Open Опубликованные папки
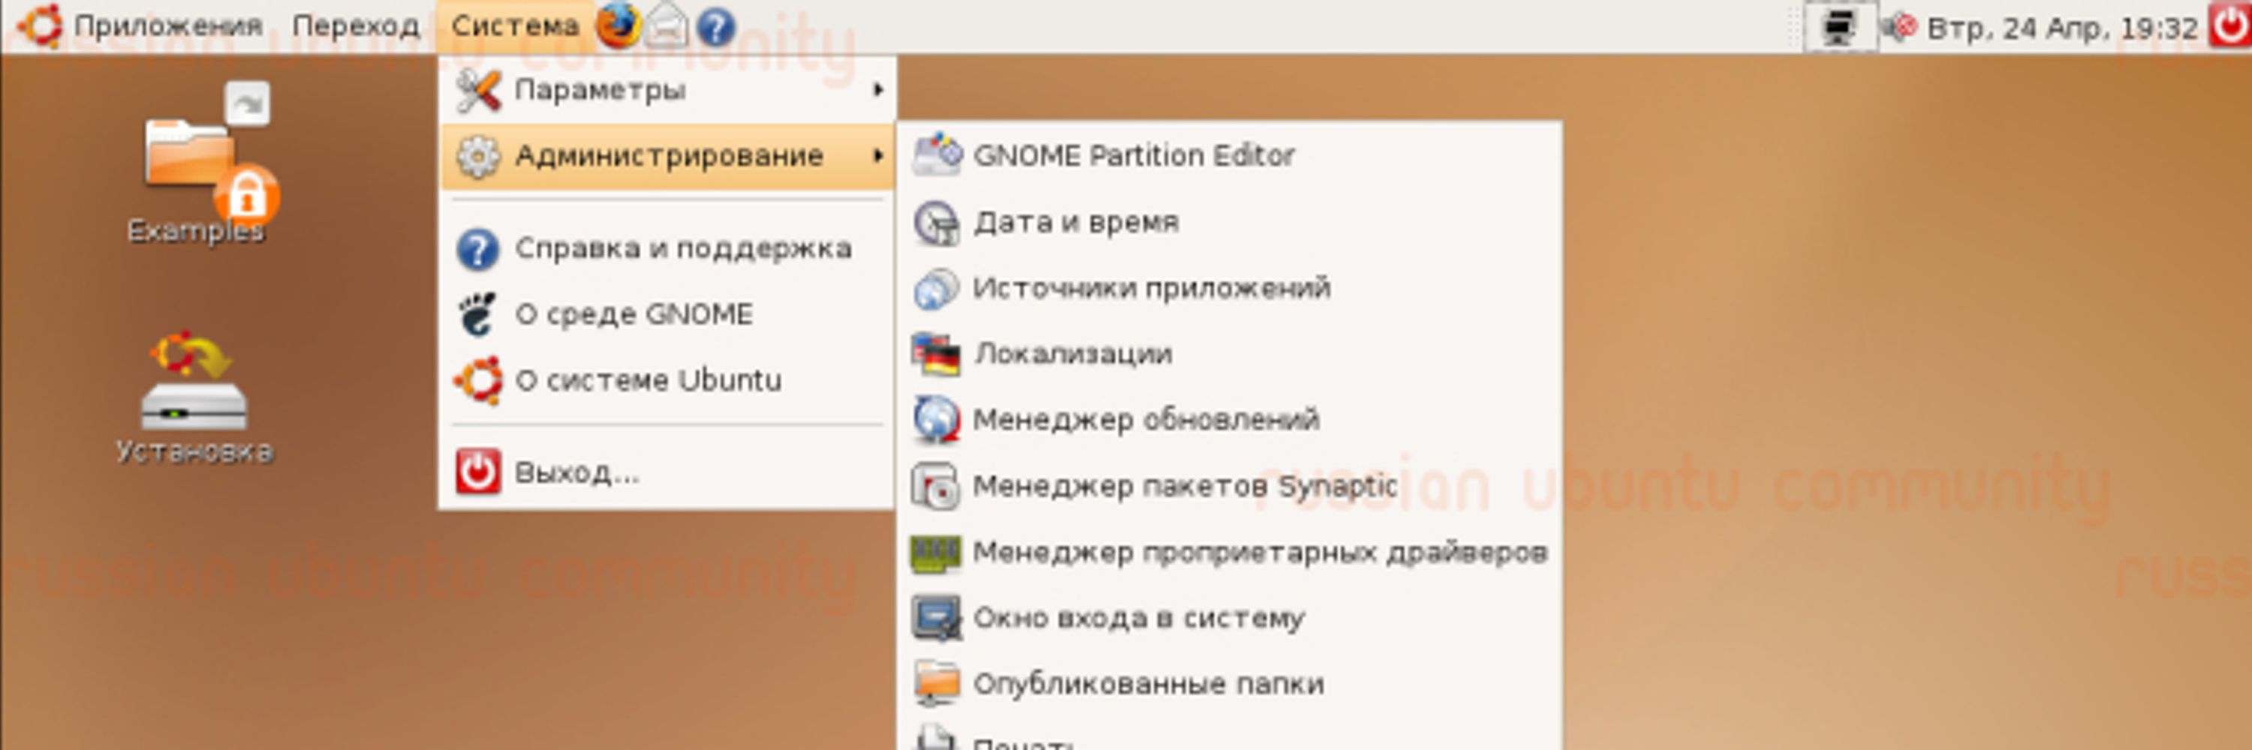 coord(1229,685)
